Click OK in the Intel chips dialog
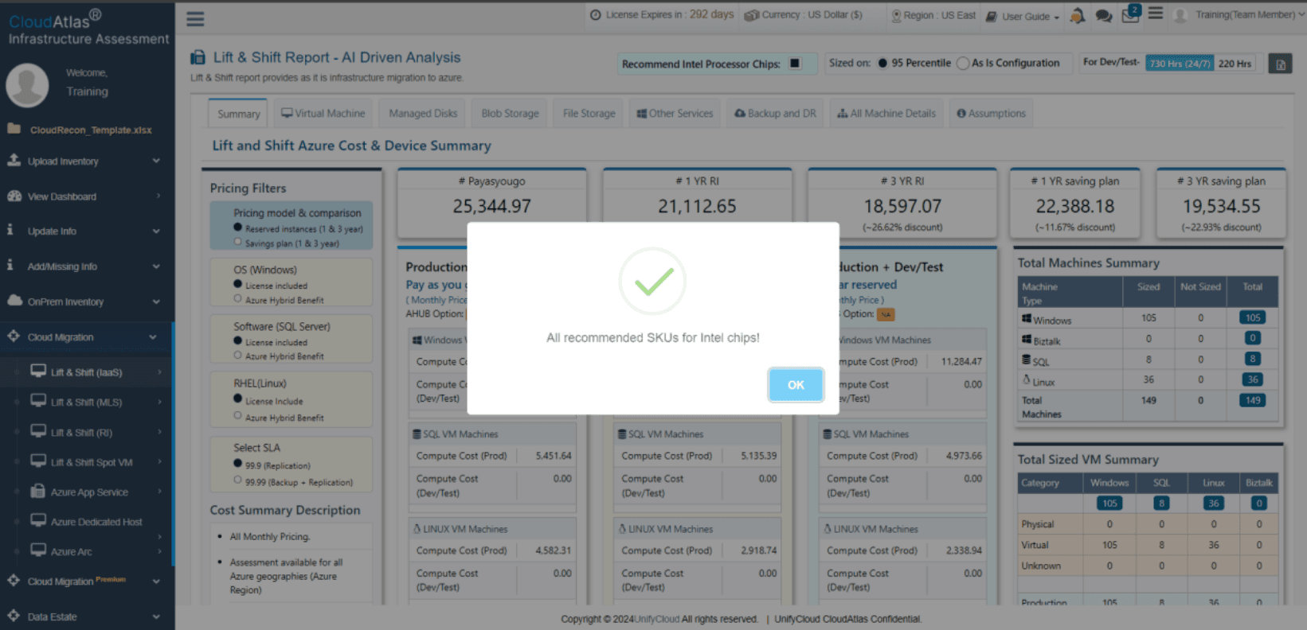Screen dimensions: 1307x630 click(x=796, y=385)
